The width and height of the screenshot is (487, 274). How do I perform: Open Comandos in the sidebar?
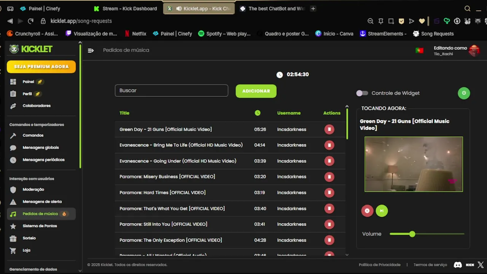click(x=33, y=135)
